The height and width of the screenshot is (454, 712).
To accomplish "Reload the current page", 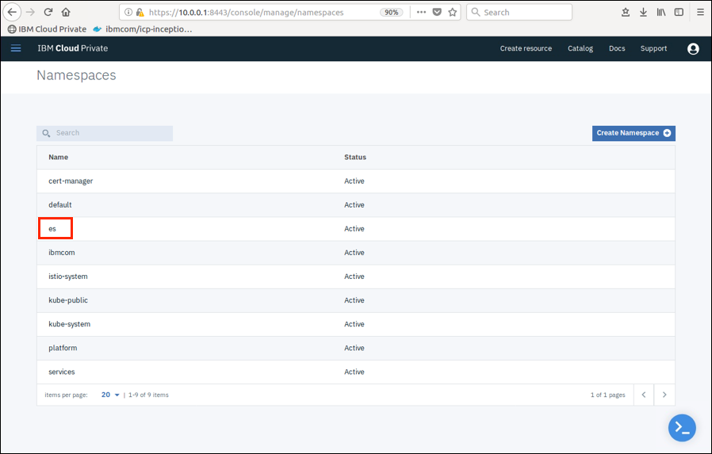I will (48, 12).
